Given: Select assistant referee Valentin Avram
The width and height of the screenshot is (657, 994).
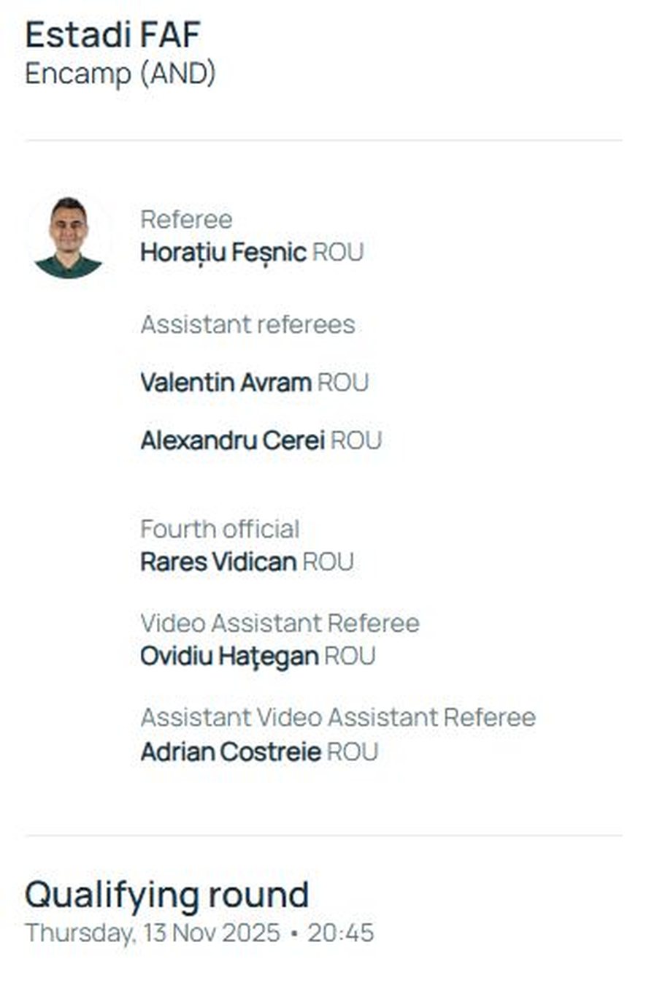Looking at the screenshot, I should tap(226, 383).
